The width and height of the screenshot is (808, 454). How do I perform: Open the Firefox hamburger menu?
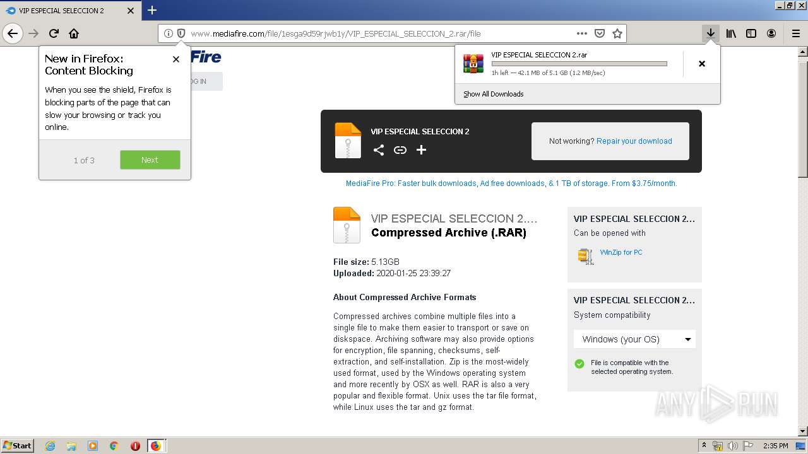pos(796,33)
